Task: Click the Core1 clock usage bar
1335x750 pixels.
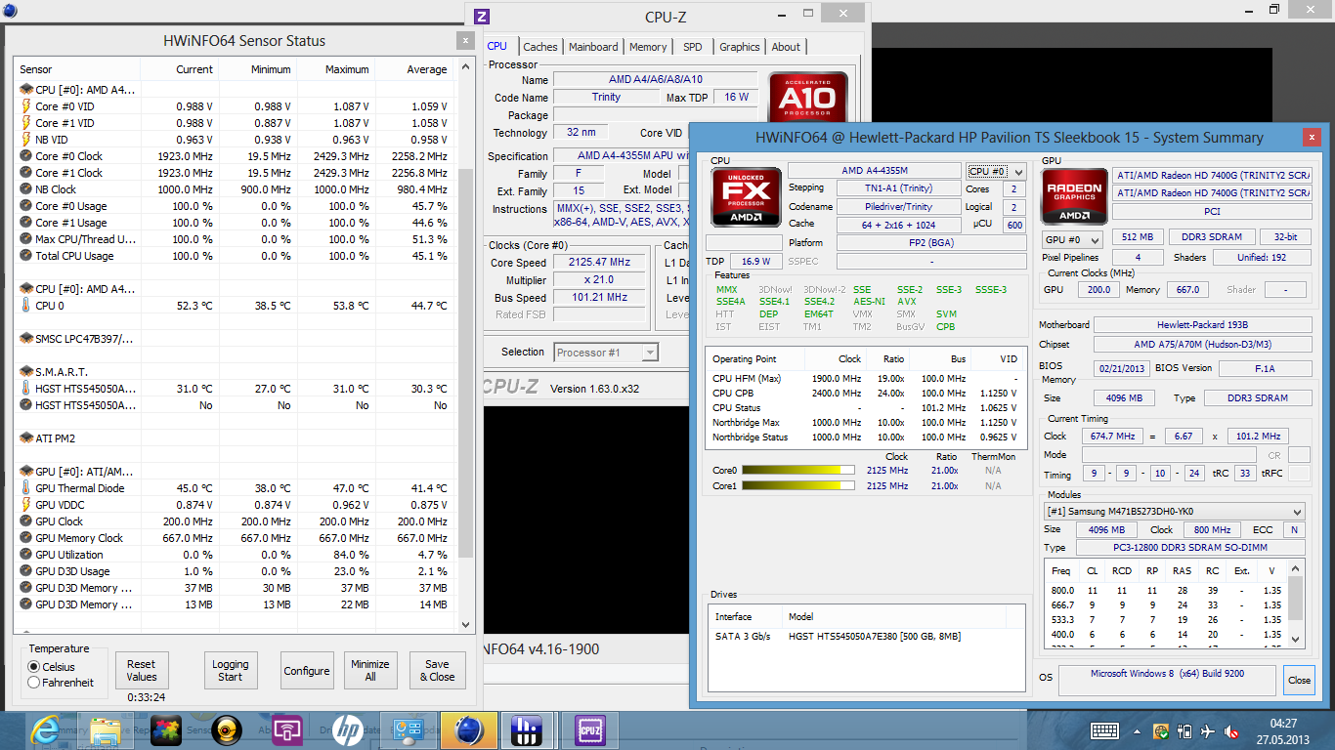Action: pyautogui.click(x=798, y=486)
